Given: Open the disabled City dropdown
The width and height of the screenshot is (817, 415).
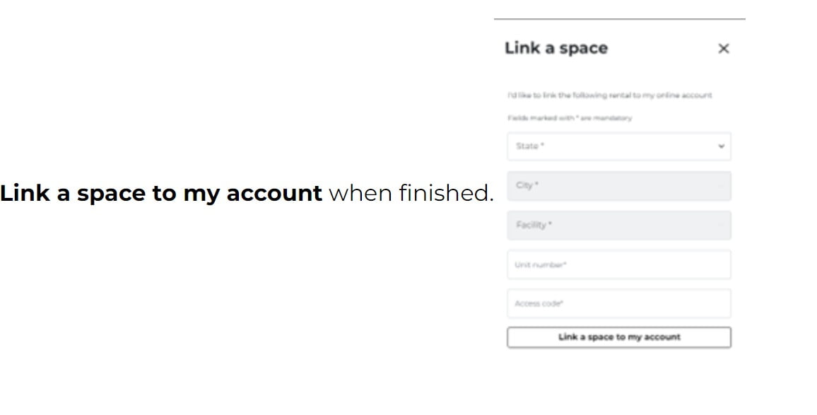Looking at the screenshot, I should click(618, 186).
